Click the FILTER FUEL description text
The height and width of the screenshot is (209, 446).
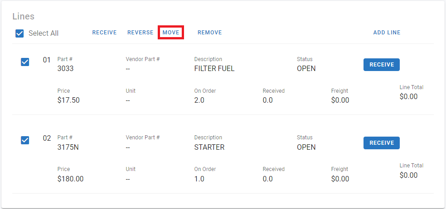point(214,69)
